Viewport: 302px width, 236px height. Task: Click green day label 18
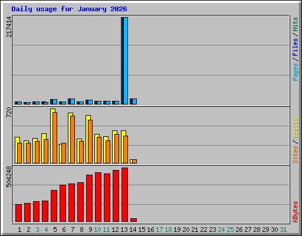click(168, 230)
